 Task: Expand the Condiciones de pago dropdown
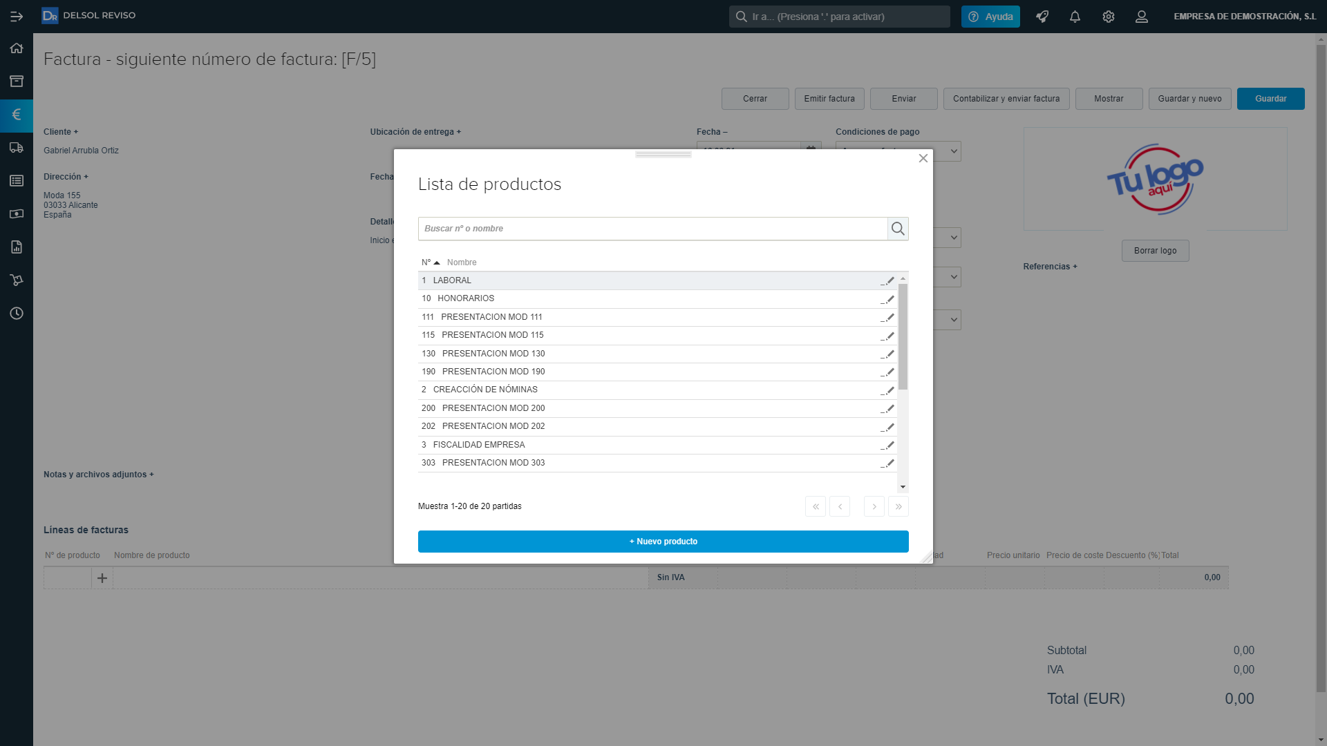pyautogui.click(x=954, y=151)
